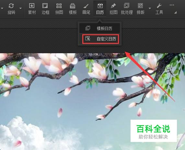Select the 旋转 rotate tool
Image resolution: width=185 pixels, height=150 pixels.
[11, 9]
